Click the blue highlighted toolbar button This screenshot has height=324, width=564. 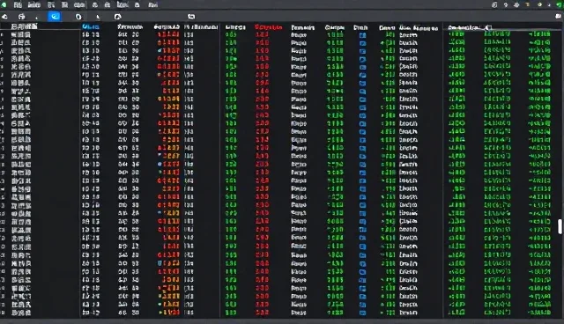point(55,17)
